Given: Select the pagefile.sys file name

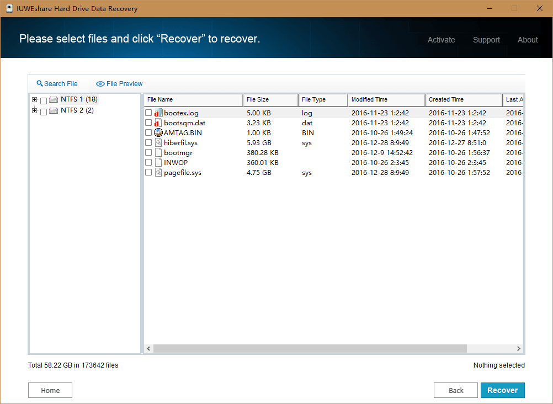Looking at the screenshot, I should (x=183, y=173).
